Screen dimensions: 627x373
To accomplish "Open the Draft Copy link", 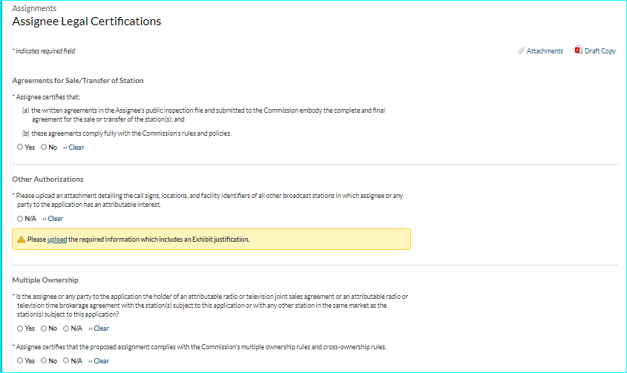I will (600, 51).
